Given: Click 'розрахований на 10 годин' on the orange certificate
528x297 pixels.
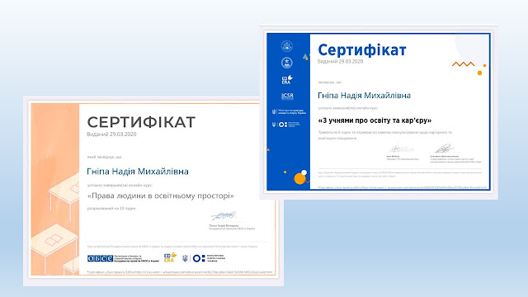Looking at the screenshot, I should pos(112,209).
